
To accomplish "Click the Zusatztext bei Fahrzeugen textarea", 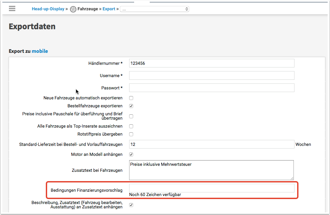I will coord(211,170).
